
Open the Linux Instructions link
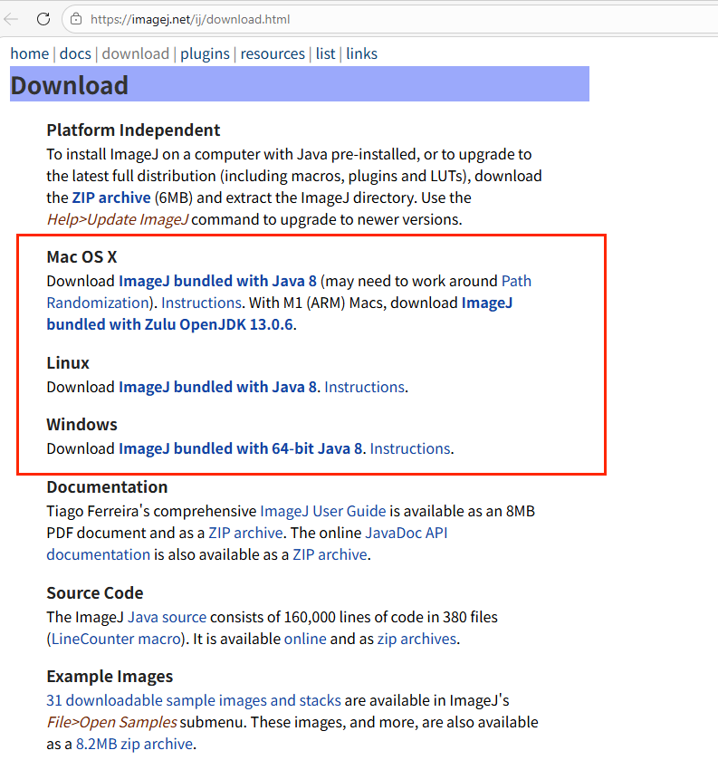(364, 388)
